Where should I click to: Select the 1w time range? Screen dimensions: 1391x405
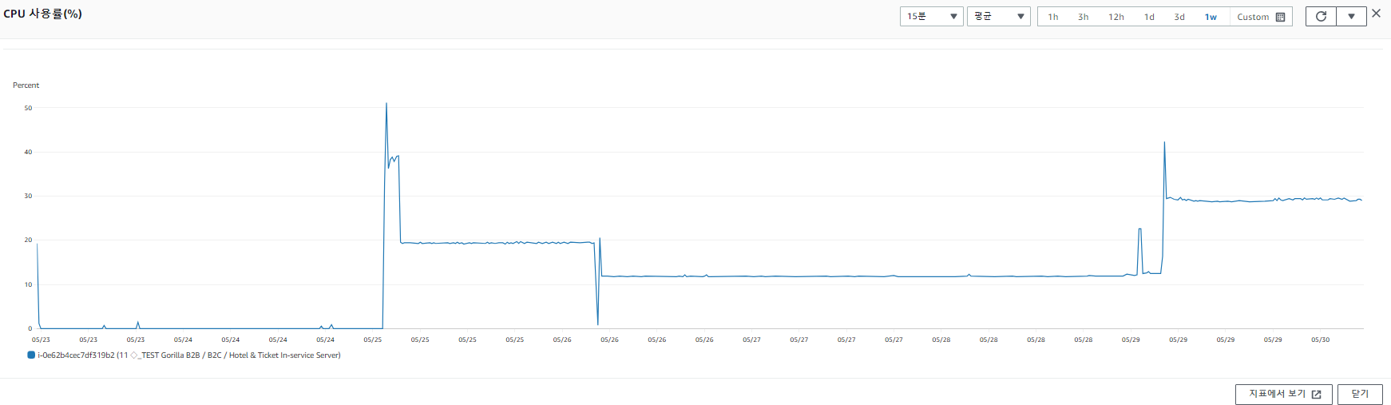pos(1211,17)
